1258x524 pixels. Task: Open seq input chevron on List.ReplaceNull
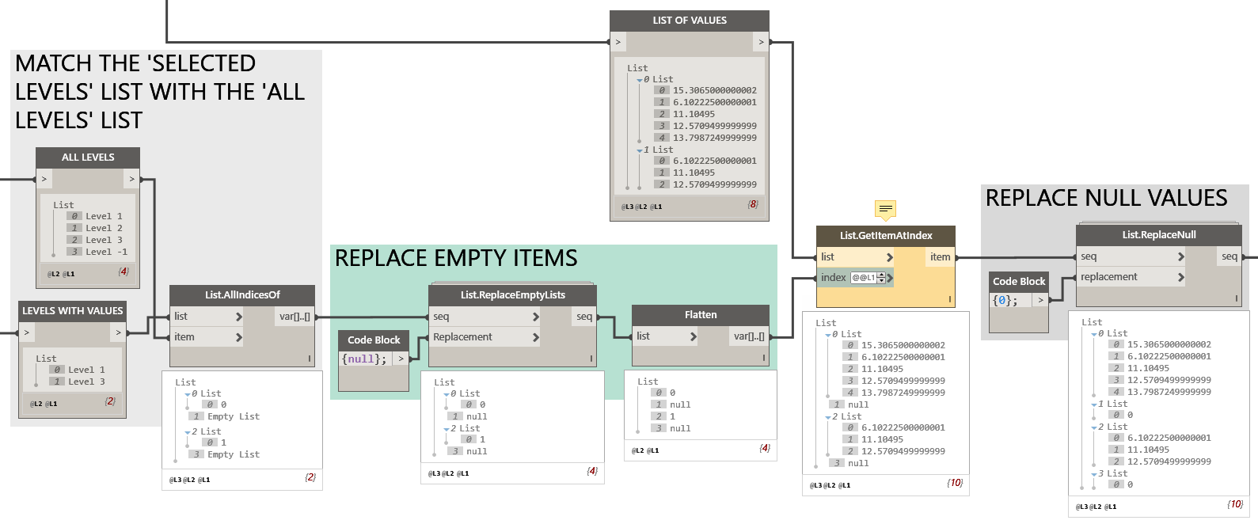pyautogui.click(x=1180, y=256)
